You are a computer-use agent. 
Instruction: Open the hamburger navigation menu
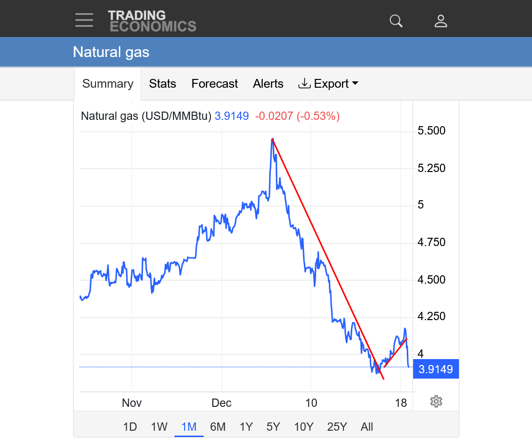tap(84, 20)
